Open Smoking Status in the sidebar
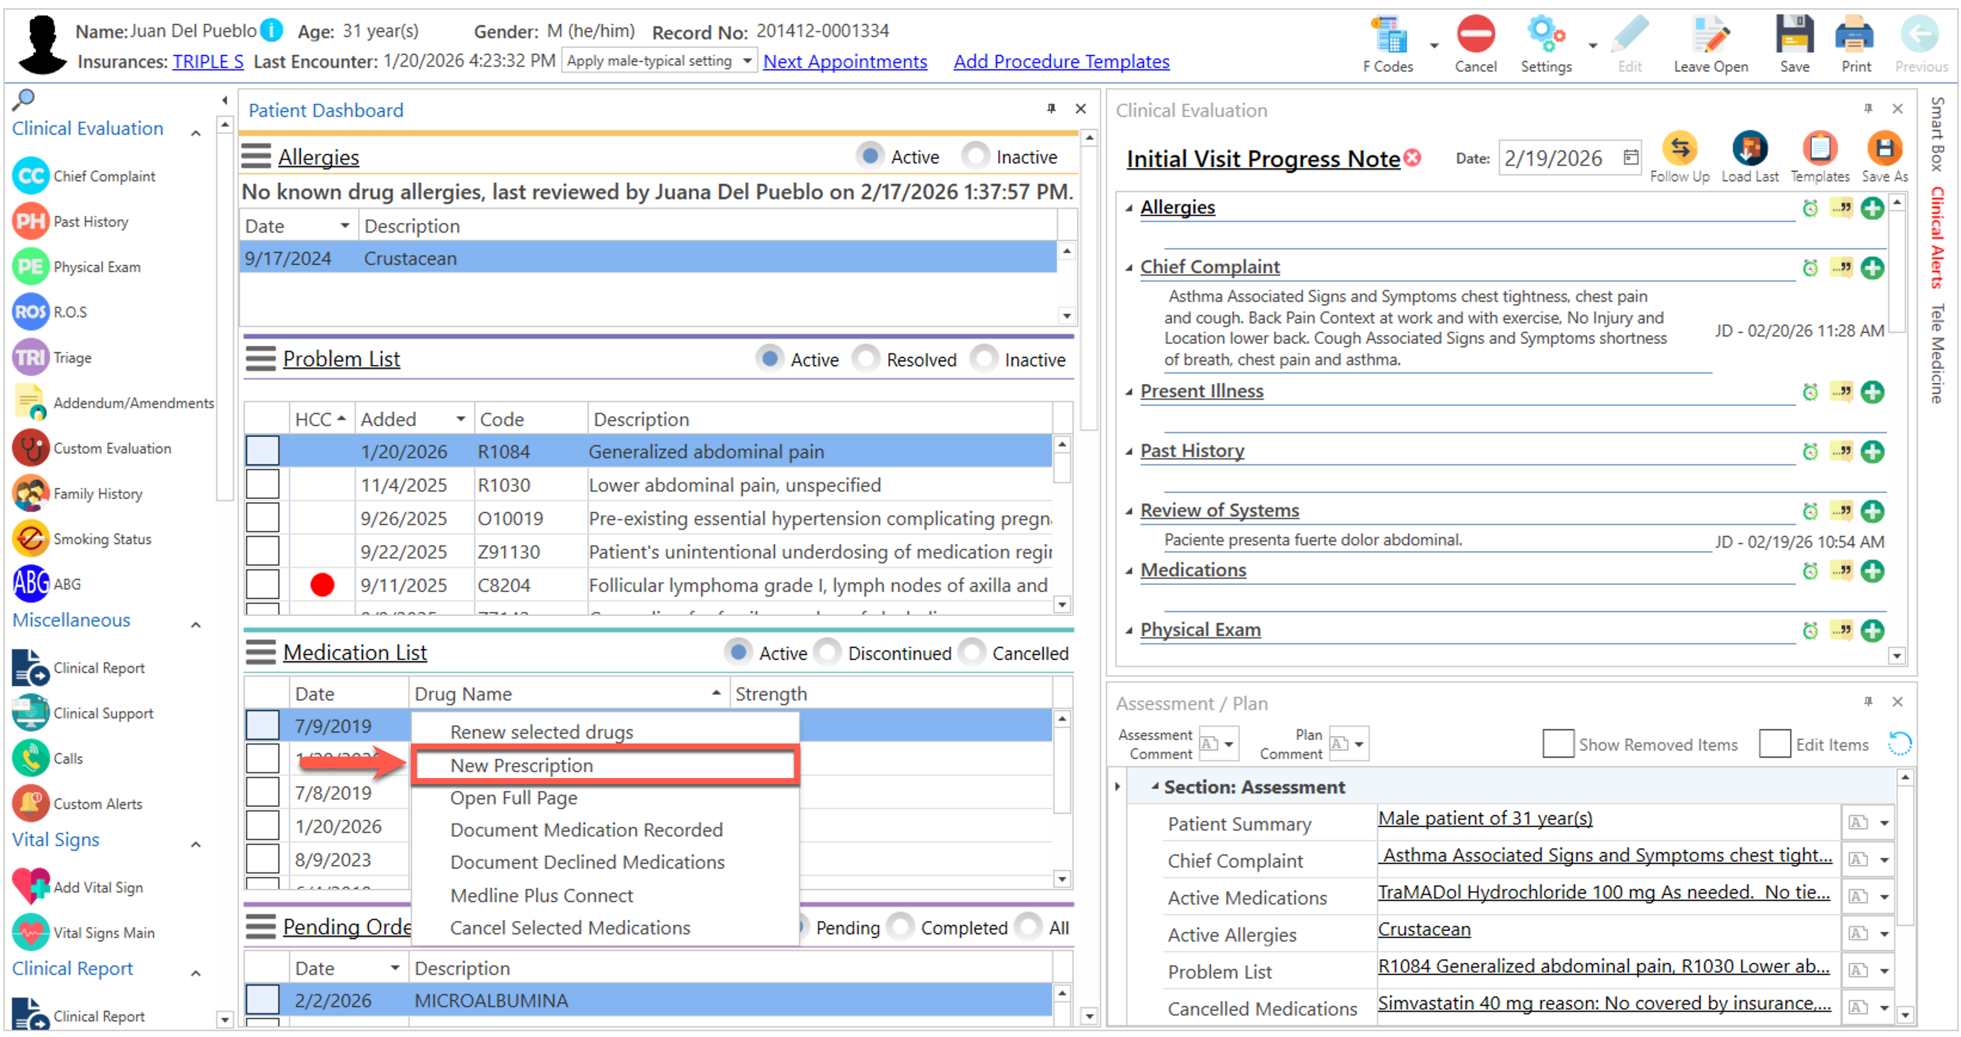The image size is (1961, 1037). (x=102, y=539)
